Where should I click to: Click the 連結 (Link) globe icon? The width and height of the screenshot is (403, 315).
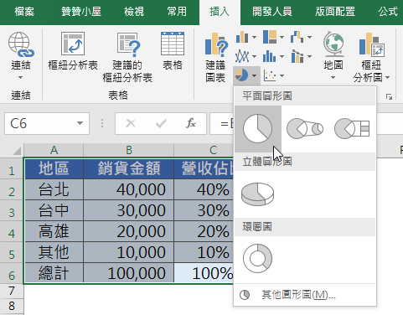[21, 44]
